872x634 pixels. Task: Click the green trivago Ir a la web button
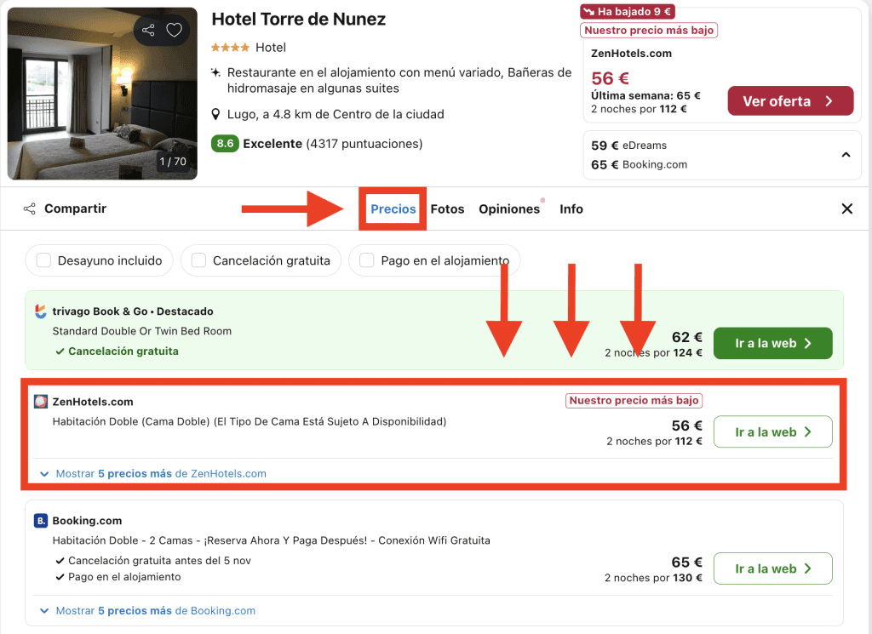(x=772, y=343)
